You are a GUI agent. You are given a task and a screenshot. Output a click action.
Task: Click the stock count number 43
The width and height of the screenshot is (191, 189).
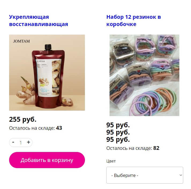tap(59, 128)
